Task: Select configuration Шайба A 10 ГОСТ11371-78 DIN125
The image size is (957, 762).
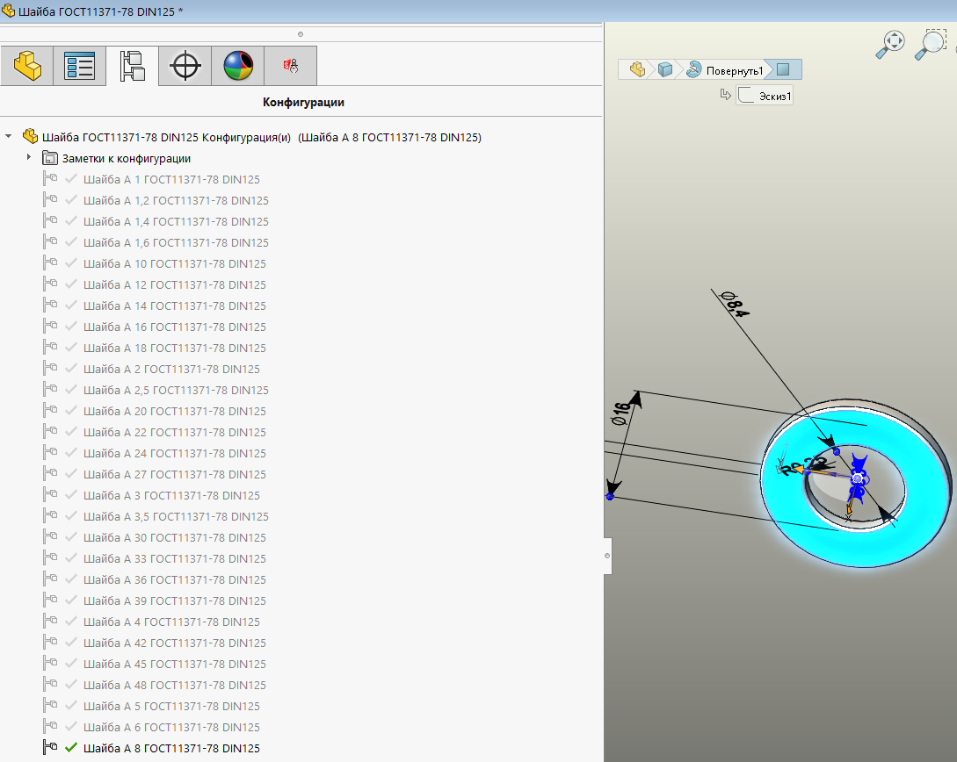Action: [174, 263]
